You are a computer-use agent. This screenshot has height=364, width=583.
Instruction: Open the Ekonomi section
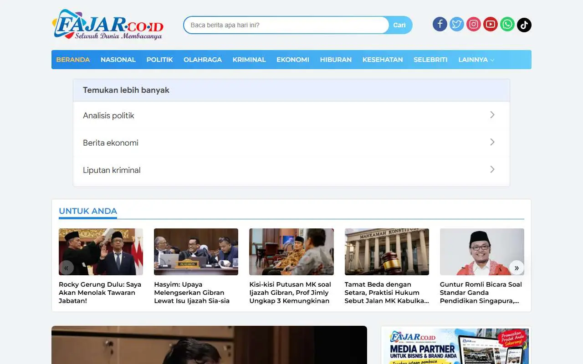[x=293, y=60]
